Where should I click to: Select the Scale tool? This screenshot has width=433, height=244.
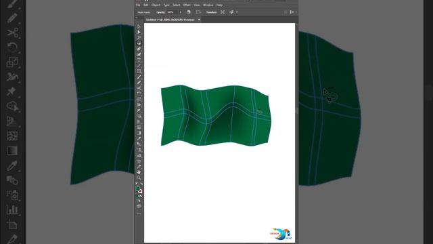139,100
